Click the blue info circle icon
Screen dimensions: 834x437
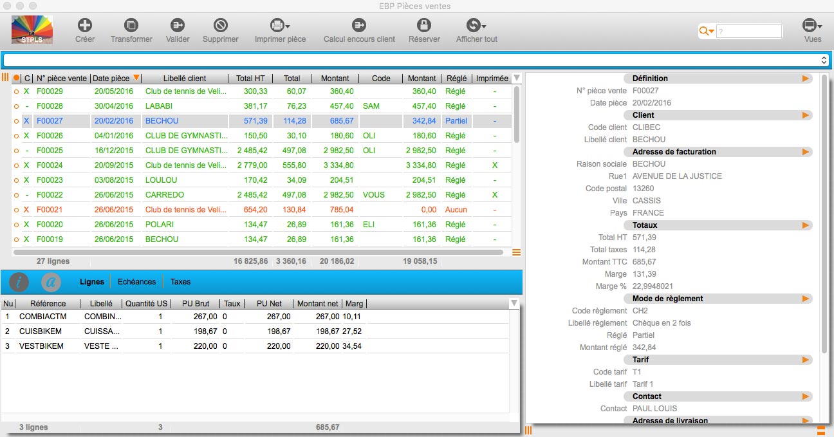(19, 282)
